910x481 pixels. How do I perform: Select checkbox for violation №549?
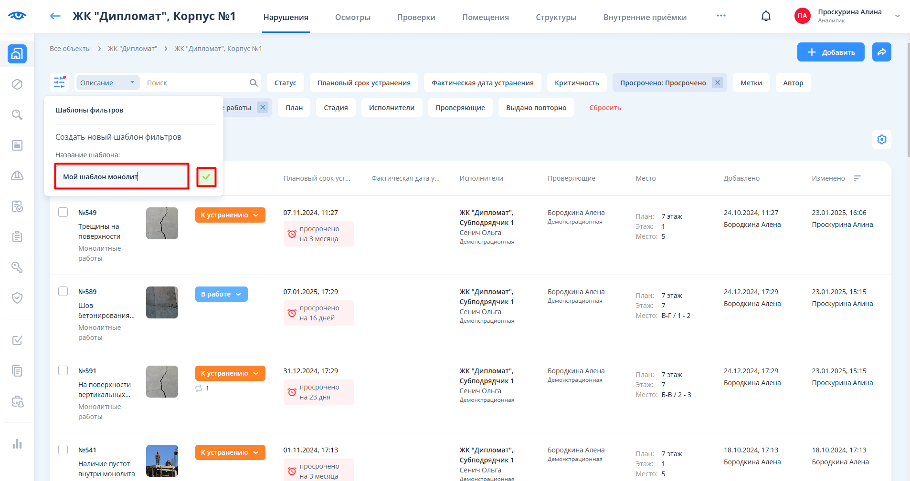click(63, 212)
